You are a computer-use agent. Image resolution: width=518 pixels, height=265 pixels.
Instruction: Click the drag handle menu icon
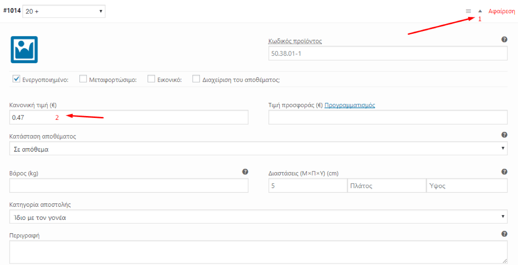[468, 11]
